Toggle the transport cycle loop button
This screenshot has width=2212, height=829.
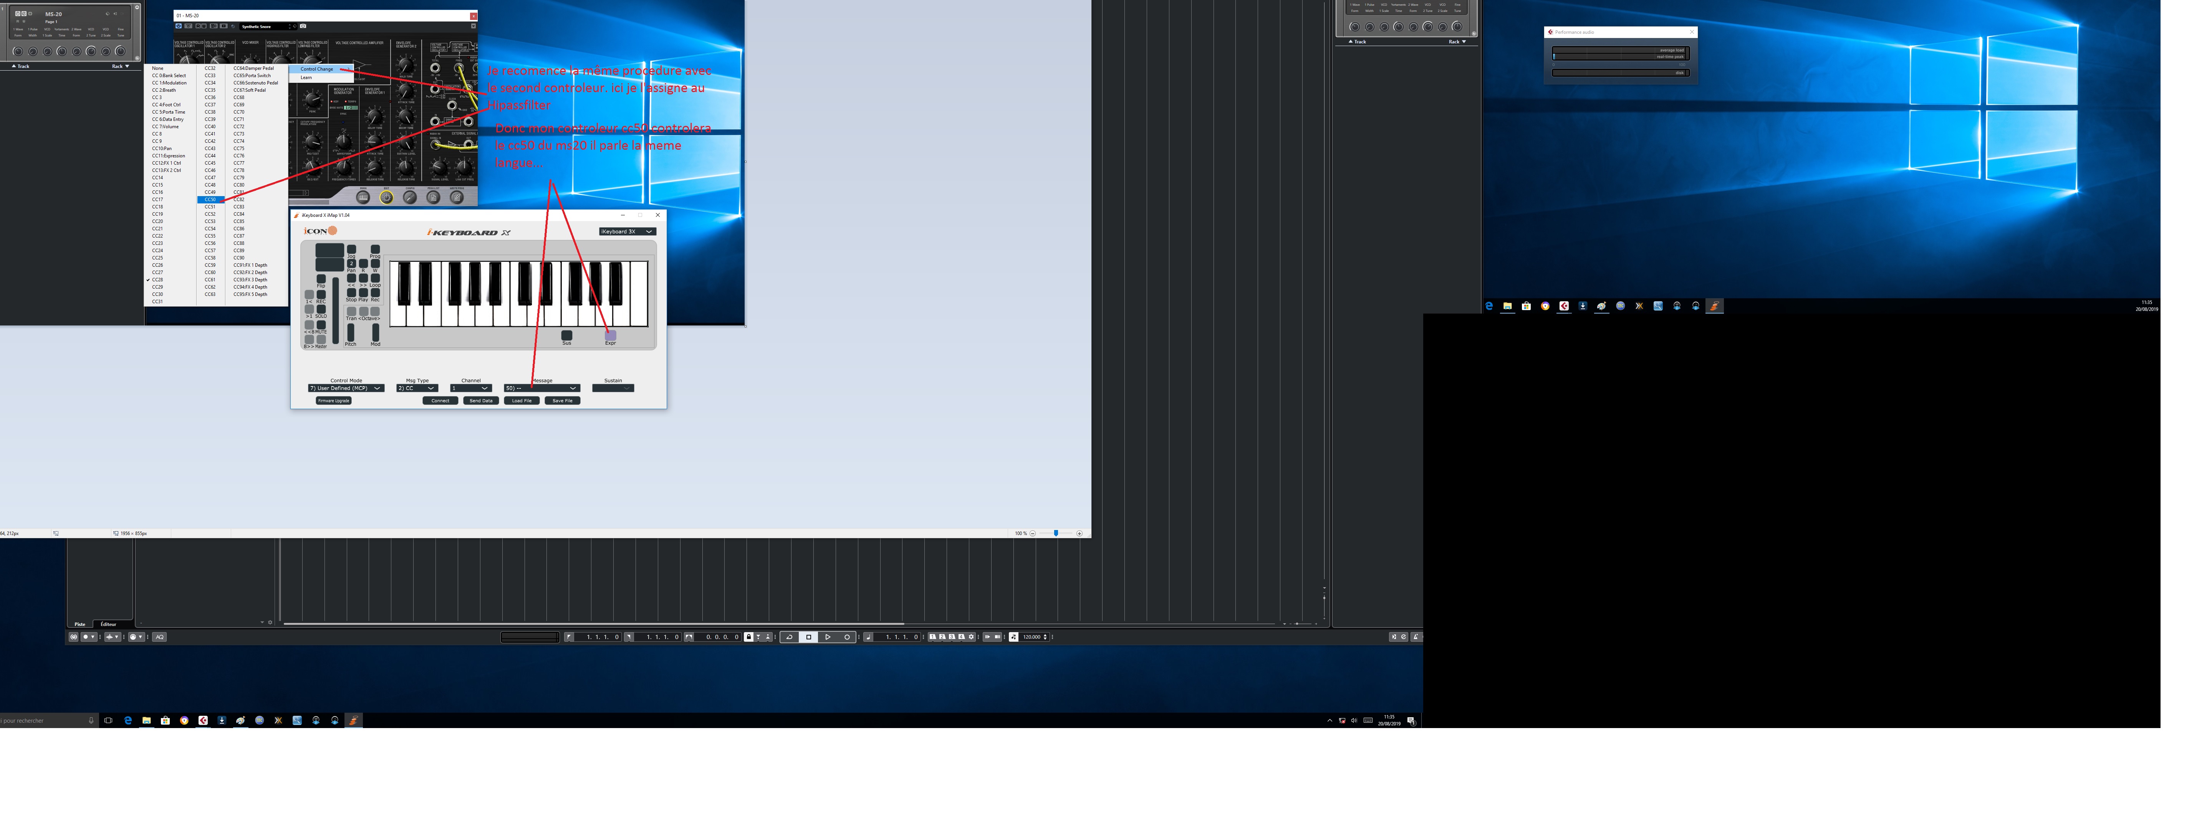(x=789, y=637)
